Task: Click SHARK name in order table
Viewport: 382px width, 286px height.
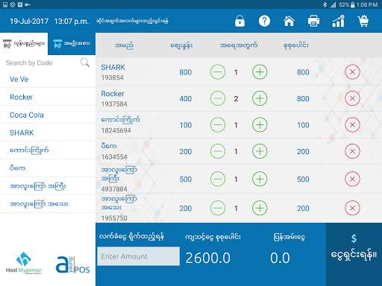Action: click(113, 67)
